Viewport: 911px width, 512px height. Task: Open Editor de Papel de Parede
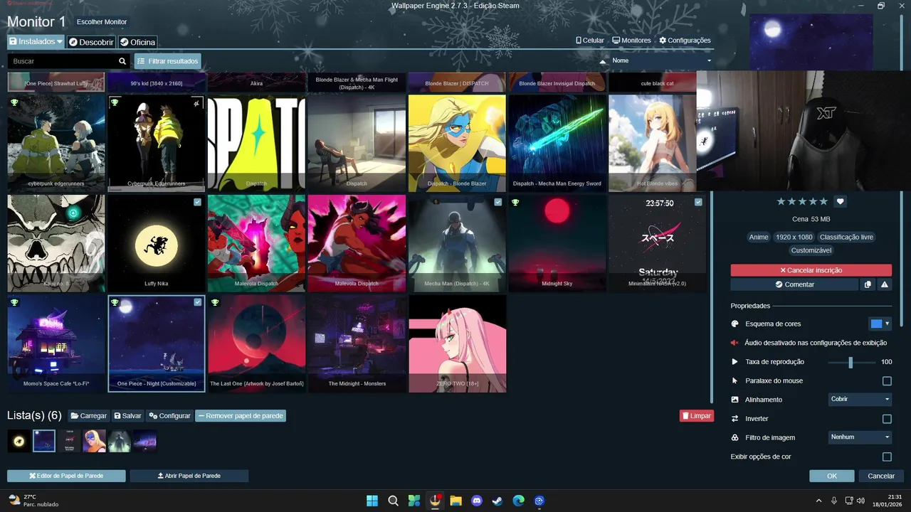tap(66, 476)
